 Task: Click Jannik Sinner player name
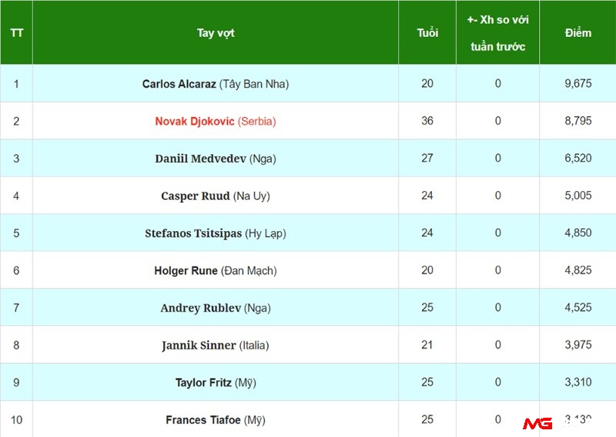199,345
